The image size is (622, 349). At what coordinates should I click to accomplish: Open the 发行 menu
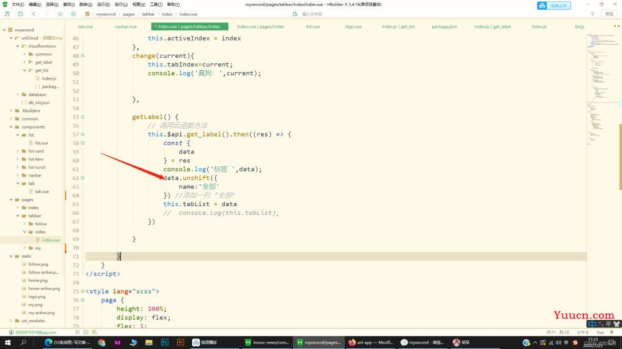(x=121, y=4)
